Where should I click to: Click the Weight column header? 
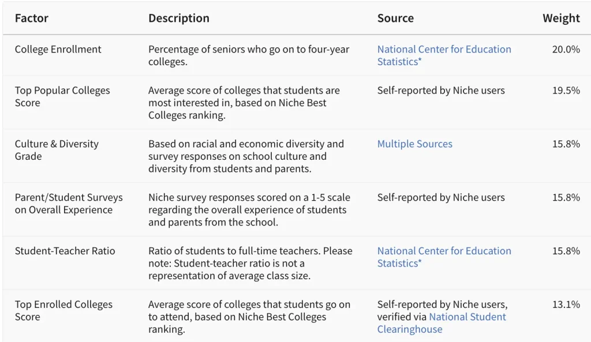tap(561, 18)
